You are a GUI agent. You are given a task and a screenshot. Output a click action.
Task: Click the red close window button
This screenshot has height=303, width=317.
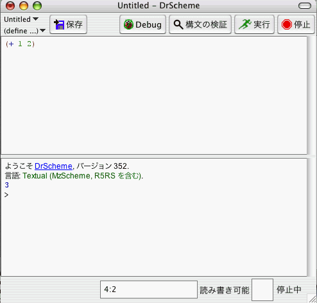click(x=10, y=6)
